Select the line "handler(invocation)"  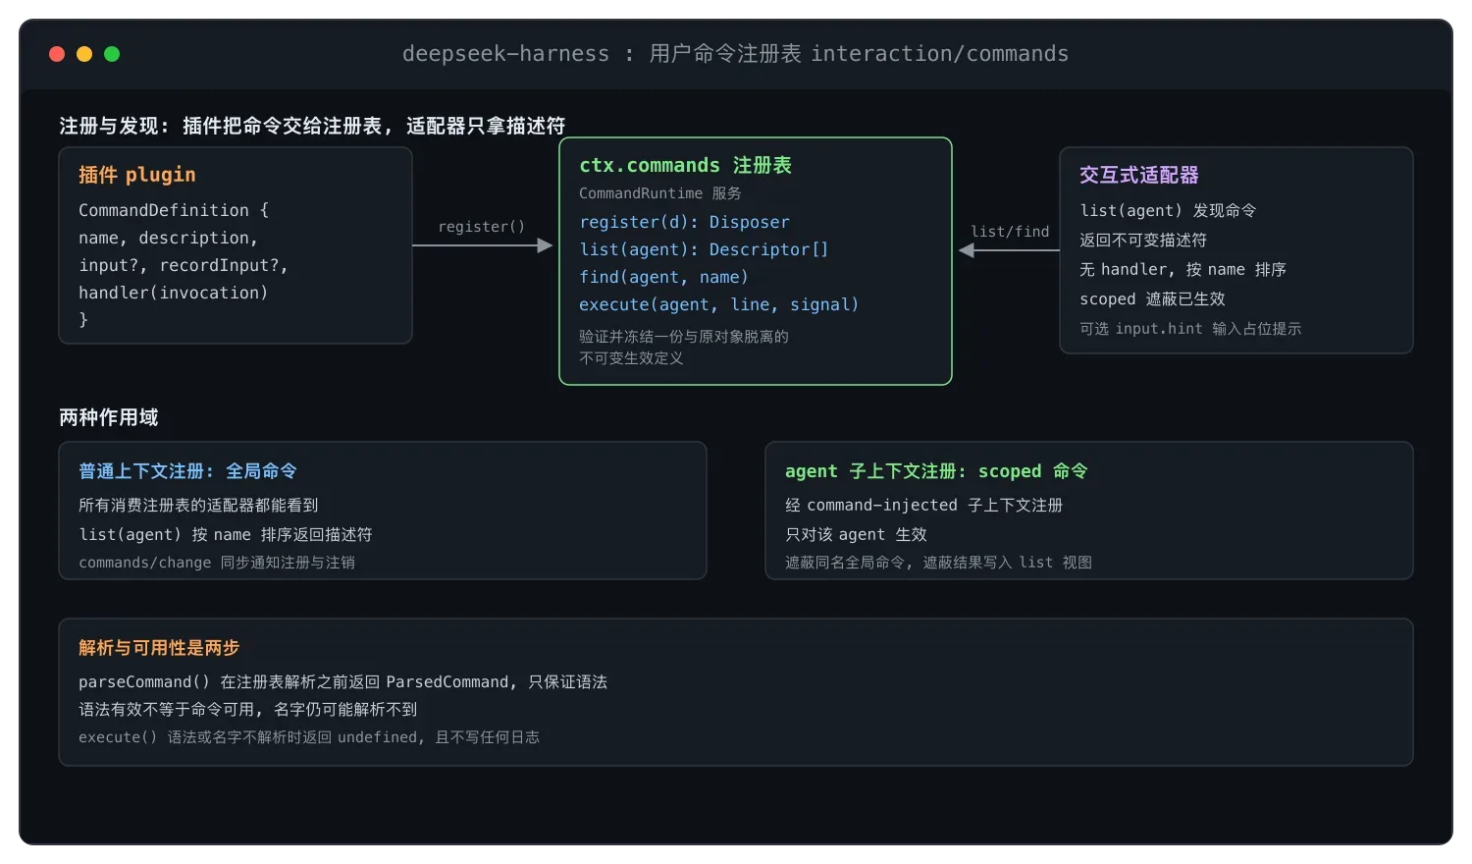click(x=174, y=293)
